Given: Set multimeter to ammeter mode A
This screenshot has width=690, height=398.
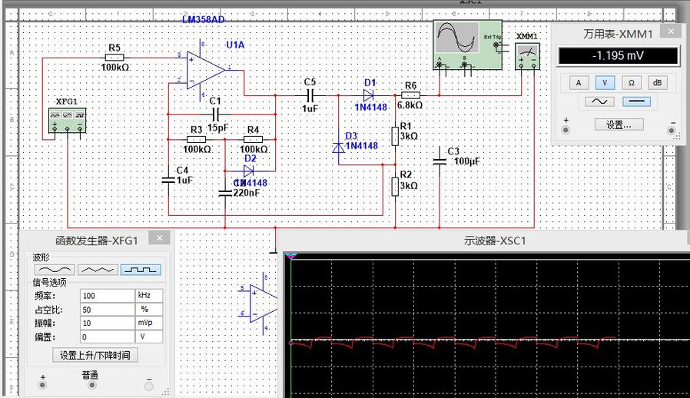Looking at the screenshot, I should (x=579, y=82).
